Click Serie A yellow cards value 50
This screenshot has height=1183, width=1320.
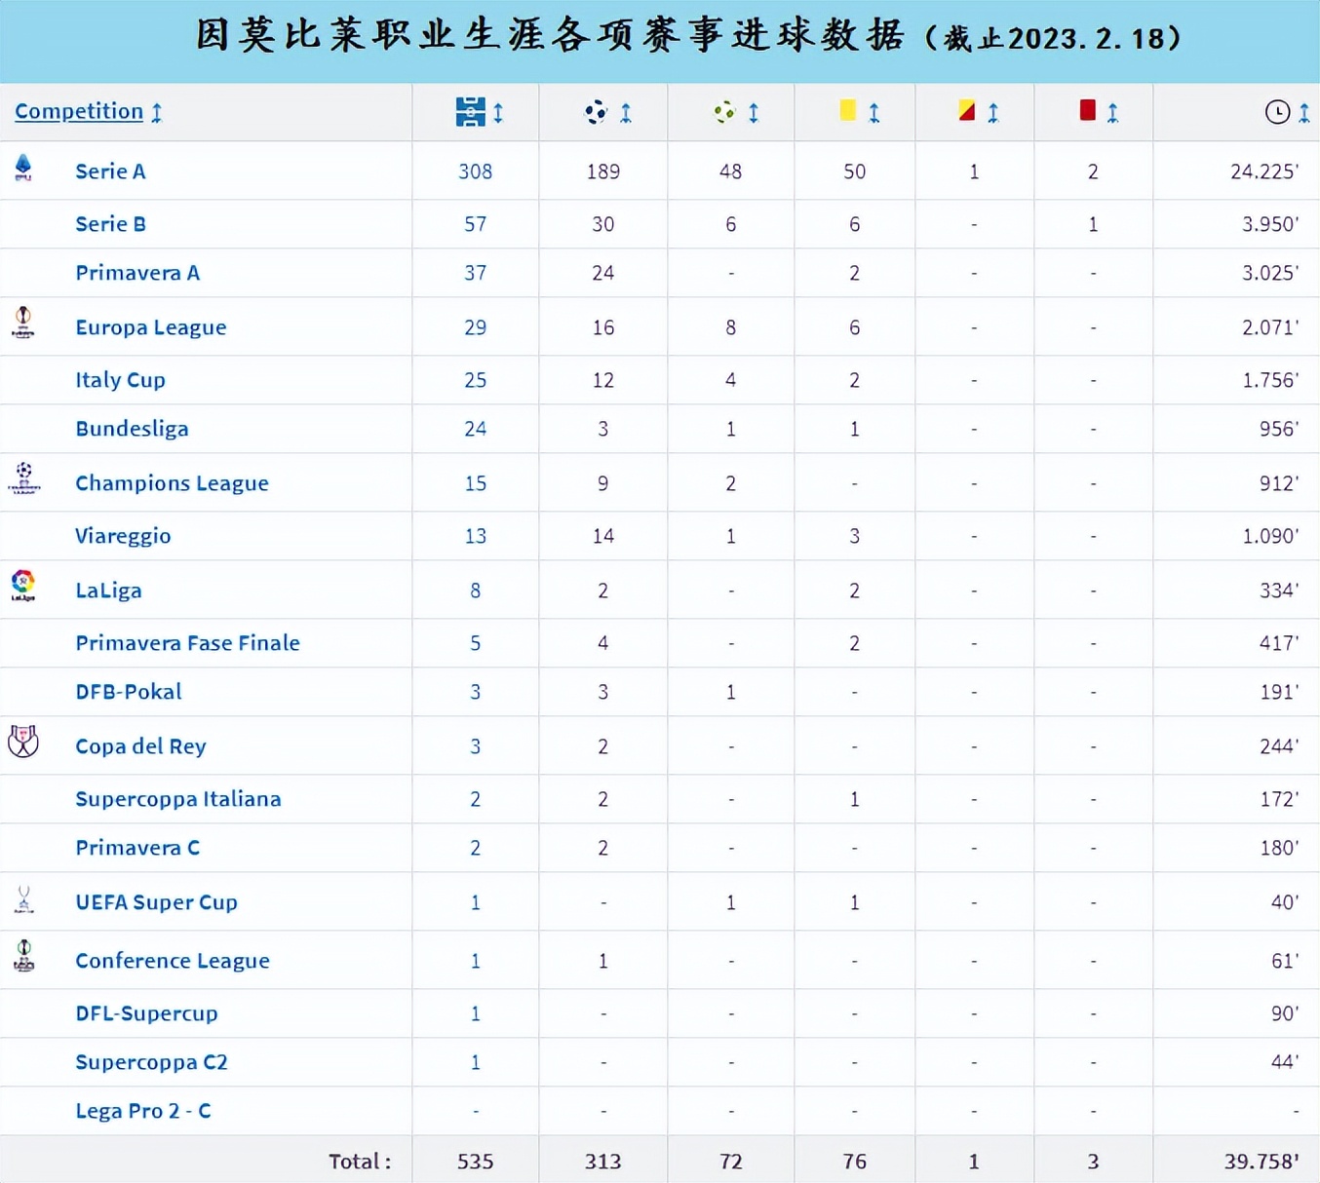click(855, 172)
